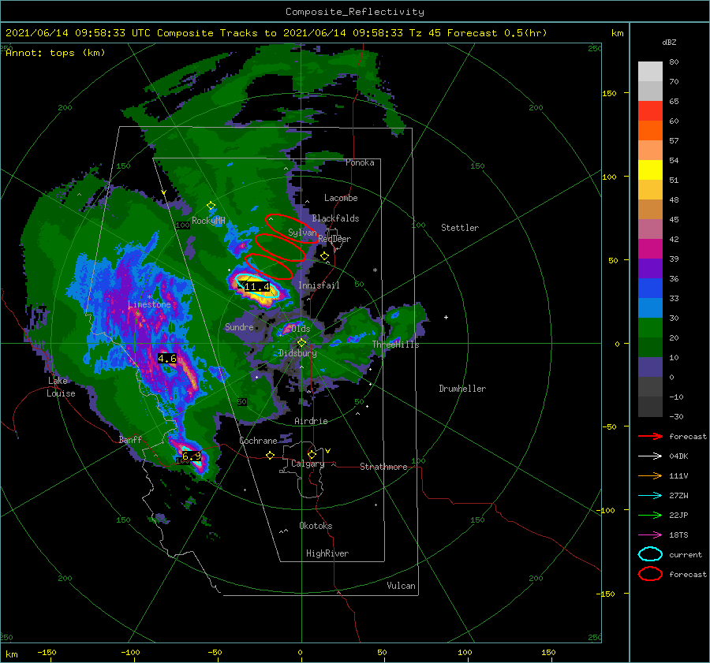The height and width of the screenshot is (663, 710).
Task: Pick the bright yellow dBZ swatch
Action: click(650, 170)
